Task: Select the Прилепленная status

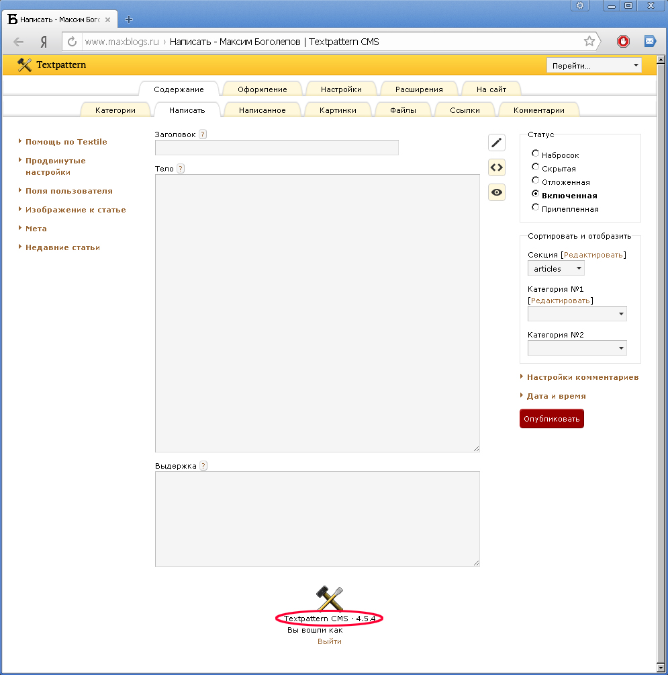Action: [535, 207]
